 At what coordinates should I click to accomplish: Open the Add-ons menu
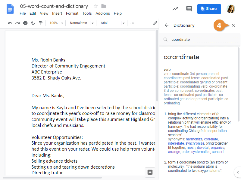pos(102,13)
